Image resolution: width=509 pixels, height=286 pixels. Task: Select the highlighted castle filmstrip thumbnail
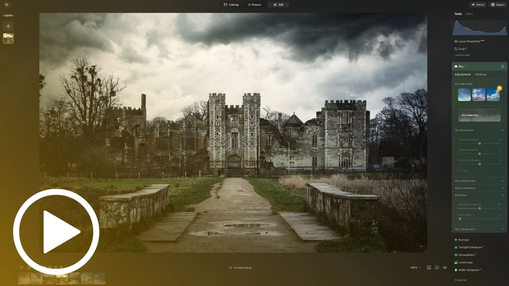(62, 278)
